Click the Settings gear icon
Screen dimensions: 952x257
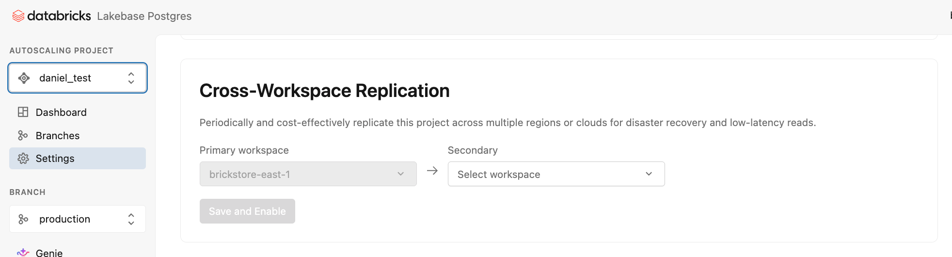(23, 159)
